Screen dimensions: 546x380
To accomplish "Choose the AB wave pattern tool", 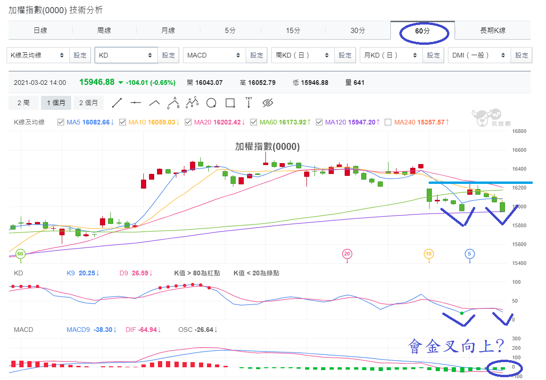I will pos(173,103).
